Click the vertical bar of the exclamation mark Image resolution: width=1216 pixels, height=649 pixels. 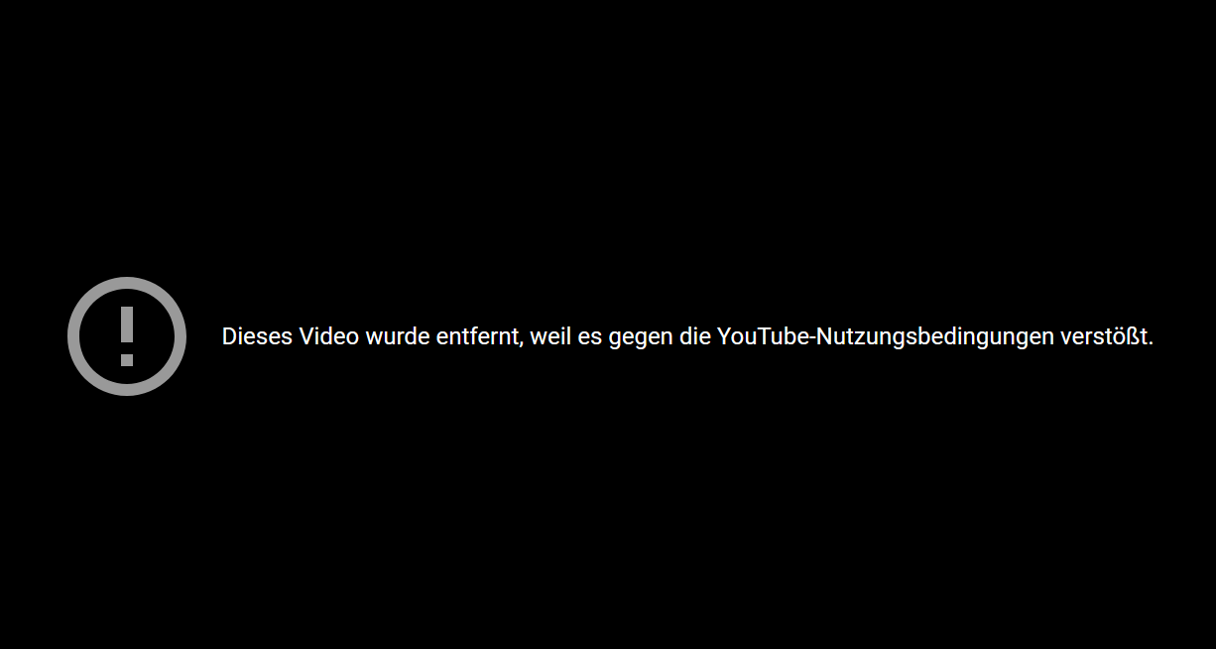click(127, 326)
